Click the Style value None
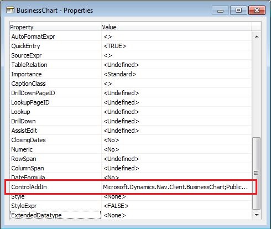 [114, 196]
